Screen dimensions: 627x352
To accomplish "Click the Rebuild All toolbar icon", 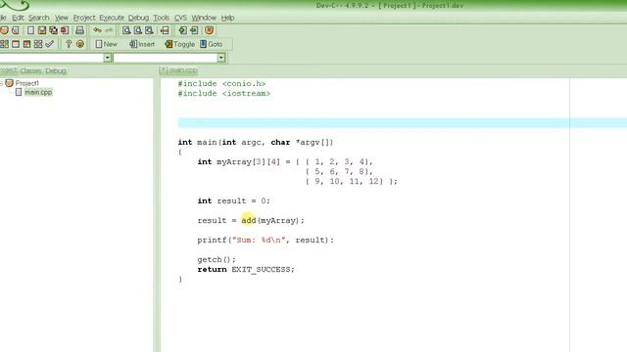I will 38,44.
